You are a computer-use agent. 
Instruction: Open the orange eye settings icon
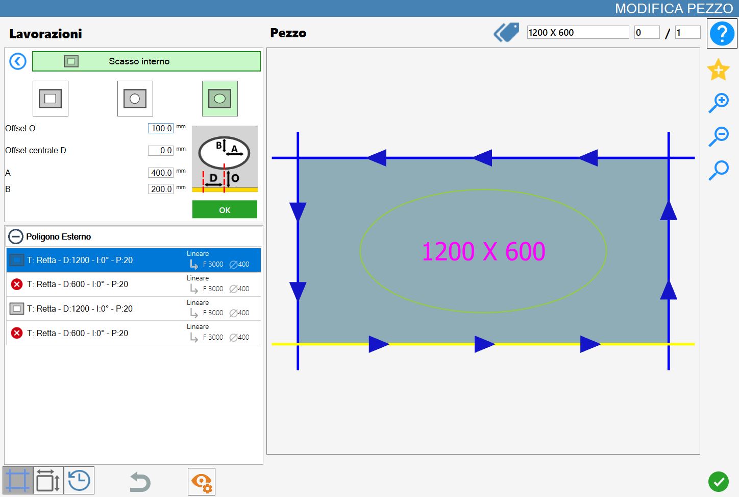pos(202,482)
